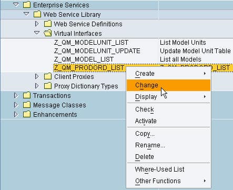Select the Message Classes label
Screen dimensions: 233x190
click(x=59, y=105)
